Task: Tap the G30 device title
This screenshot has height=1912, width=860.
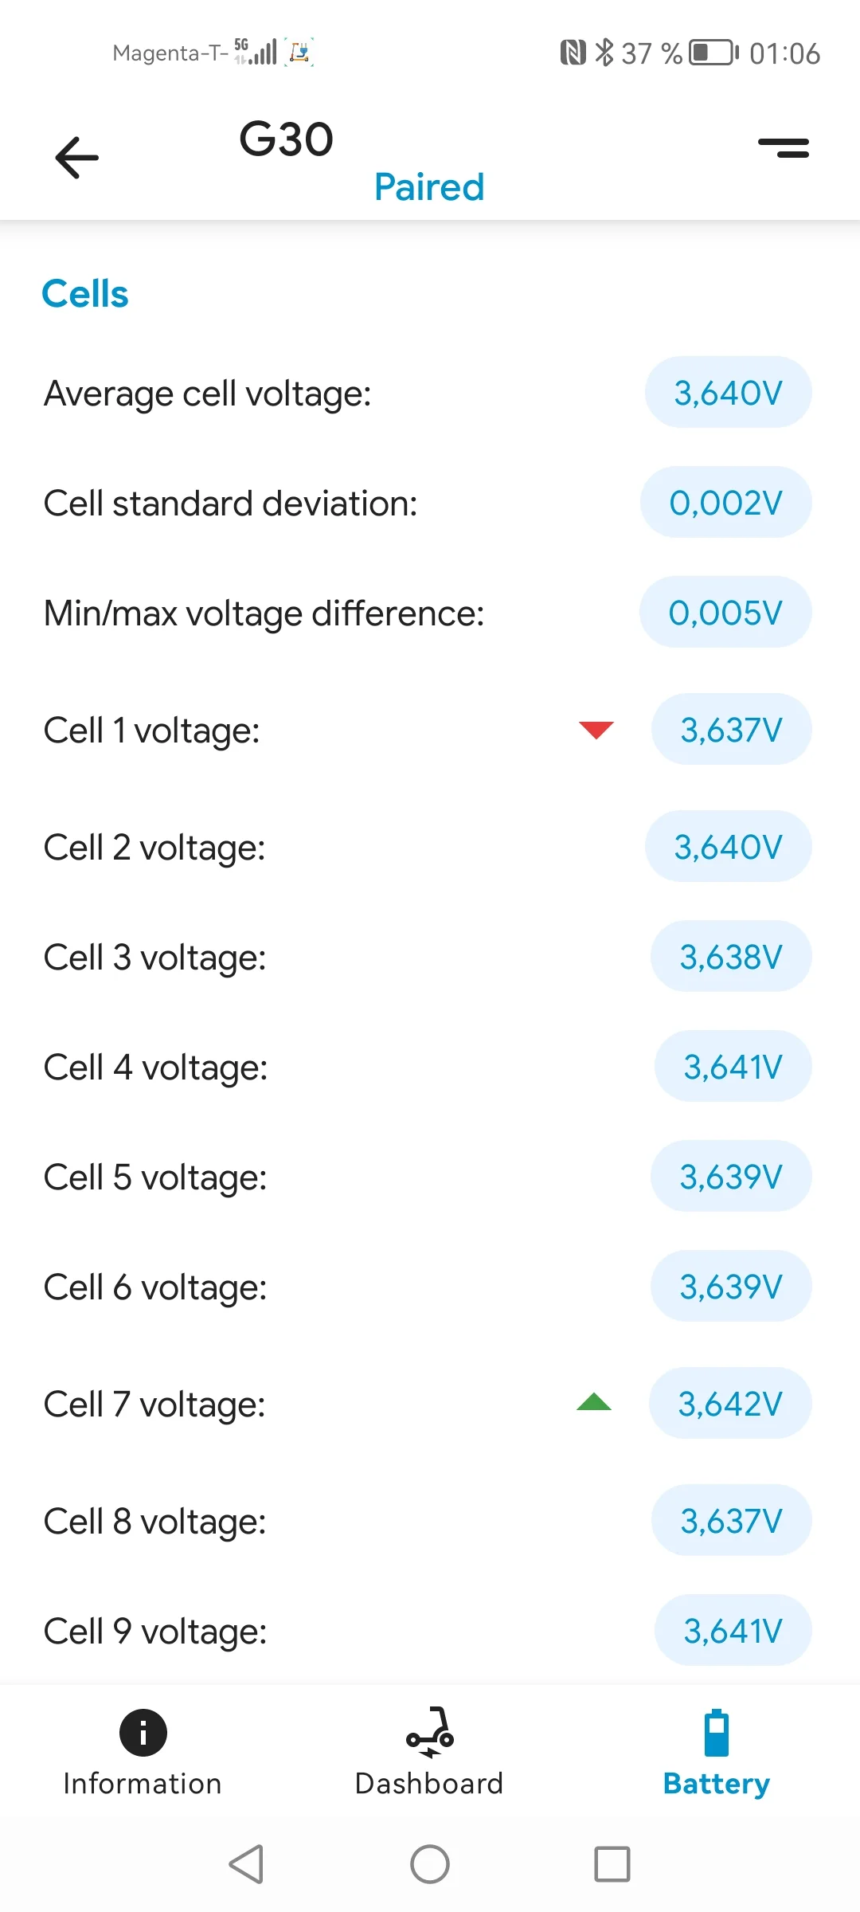Action: tap(287, 139)
